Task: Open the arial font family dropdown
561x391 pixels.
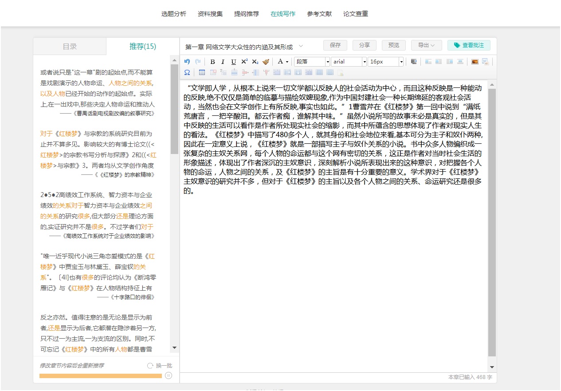Action: point(349,62)
